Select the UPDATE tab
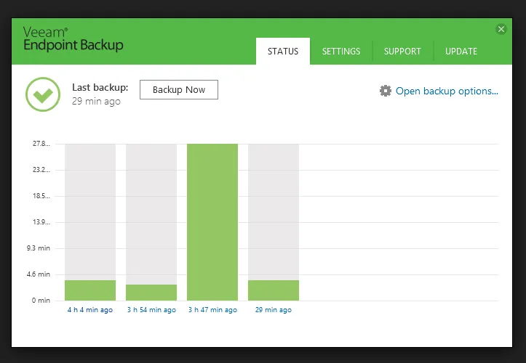Screen dimensions: 526x363 click(x=461, y=52)
